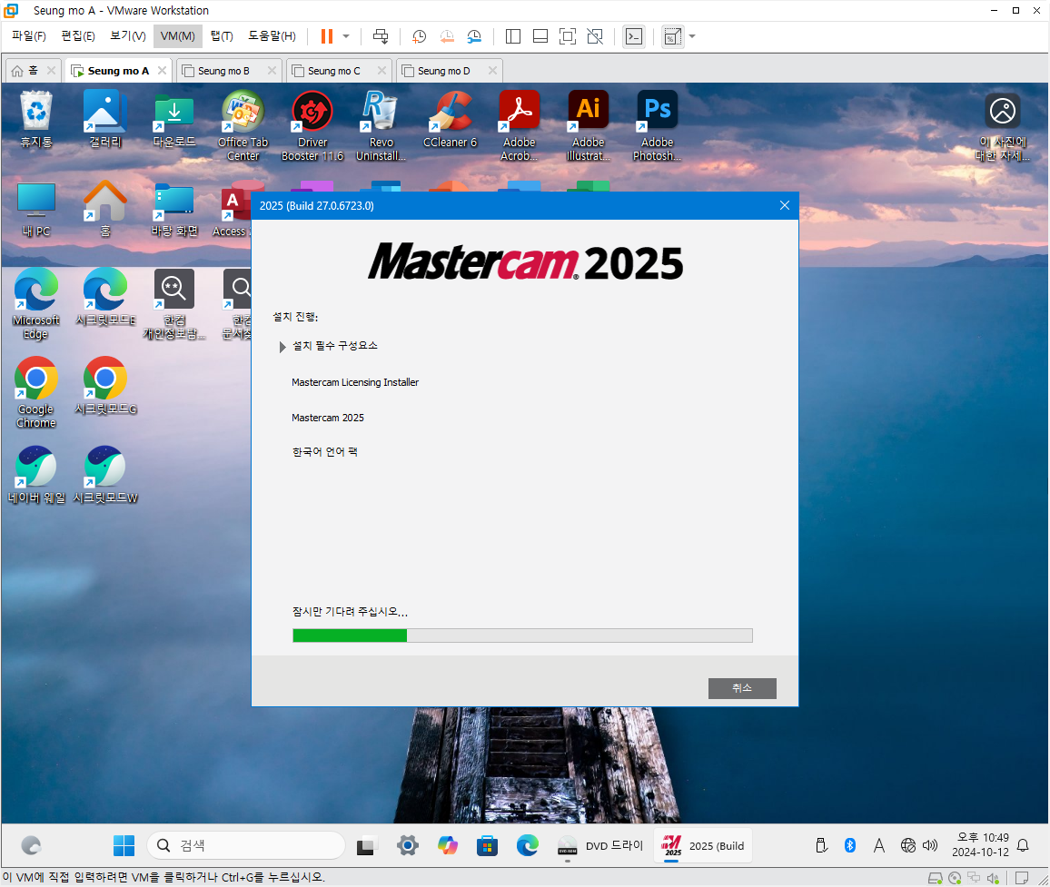Launch Adobe Acrobat shortcut
Viewport: 1050px width, 887px height.
[x=519, y=126]
